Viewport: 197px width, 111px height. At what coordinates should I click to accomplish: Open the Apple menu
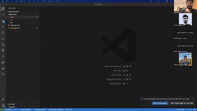[x=2, y=1]
